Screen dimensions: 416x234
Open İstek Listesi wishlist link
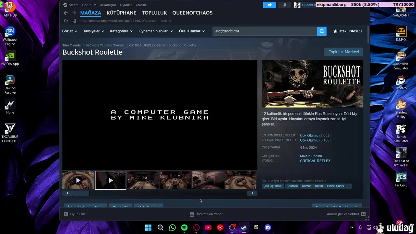click(348, 31)
